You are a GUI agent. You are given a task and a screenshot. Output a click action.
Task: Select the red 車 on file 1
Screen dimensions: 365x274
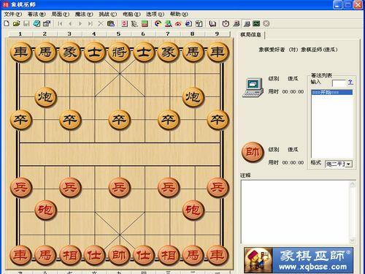pyautogui.click(x=20, y=255)
